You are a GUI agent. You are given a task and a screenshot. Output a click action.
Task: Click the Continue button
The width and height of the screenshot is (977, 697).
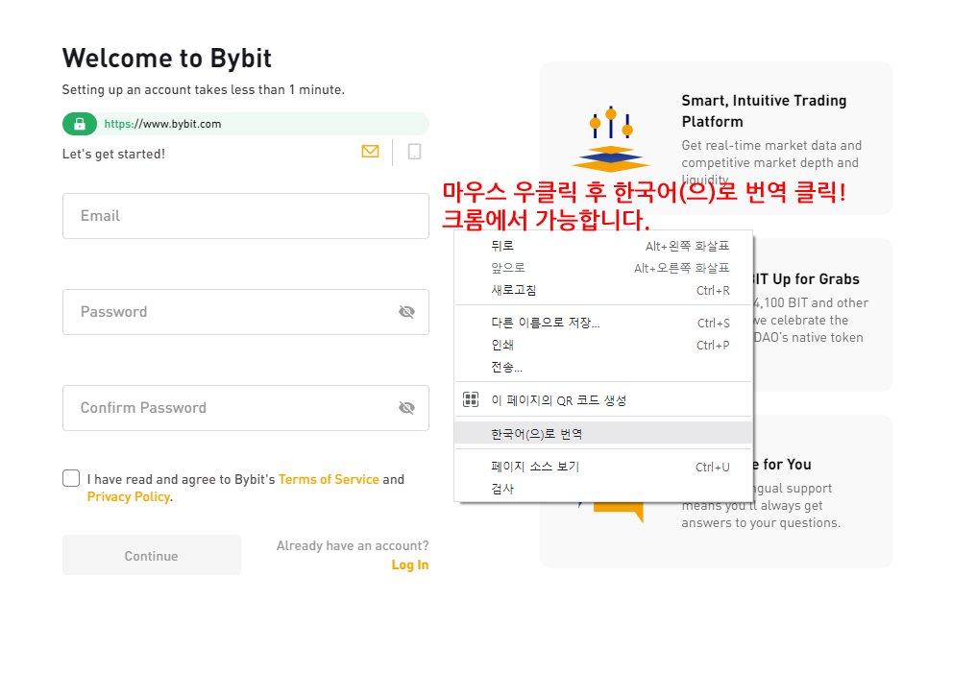pos(152,555)
